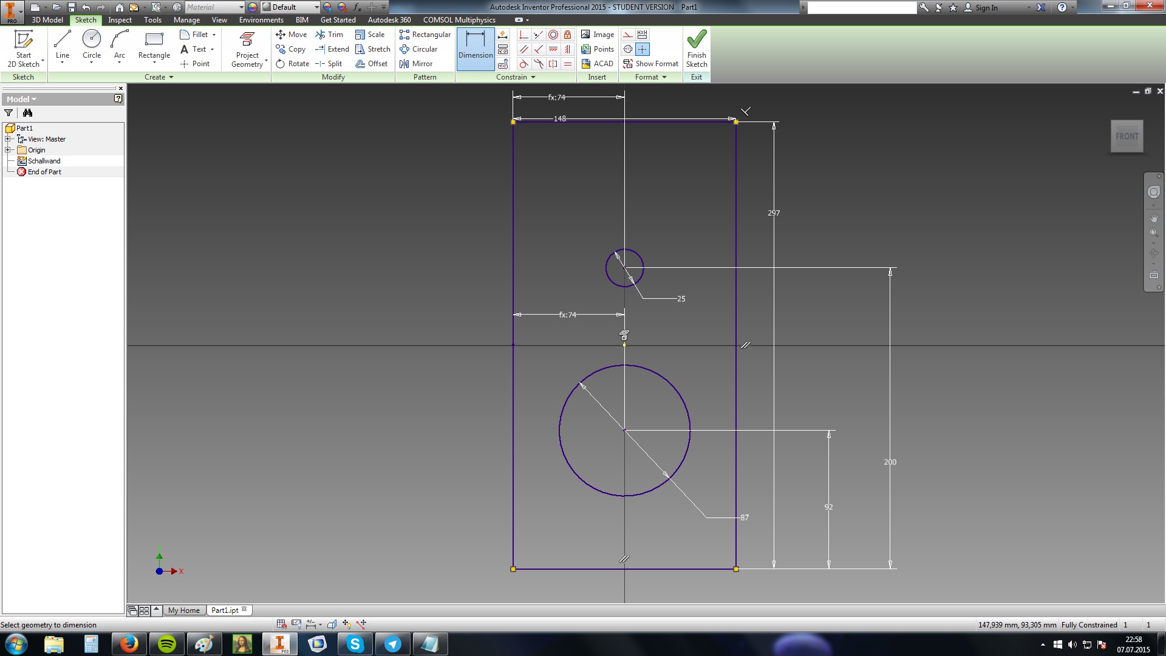Switch to the 3D Model ribbon tab

tap(47, 20)
